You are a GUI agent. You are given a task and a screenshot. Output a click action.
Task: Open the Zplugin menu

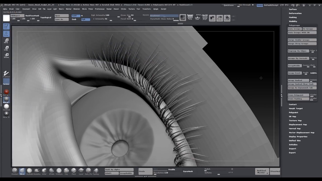click(x=156, y=9)
